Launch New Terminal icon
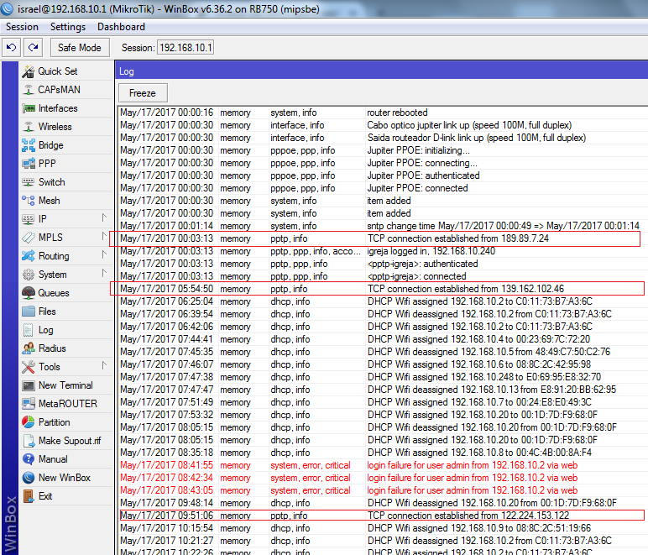 [29, 385]
